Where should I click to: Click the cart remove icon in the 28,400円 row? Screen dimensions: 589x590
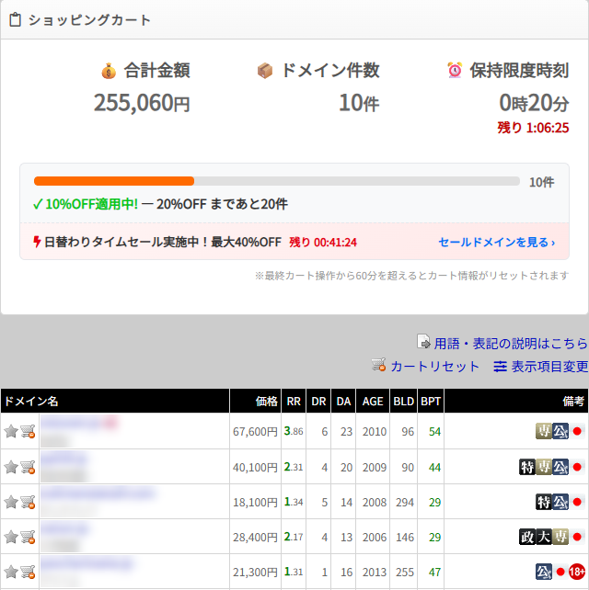28,537
